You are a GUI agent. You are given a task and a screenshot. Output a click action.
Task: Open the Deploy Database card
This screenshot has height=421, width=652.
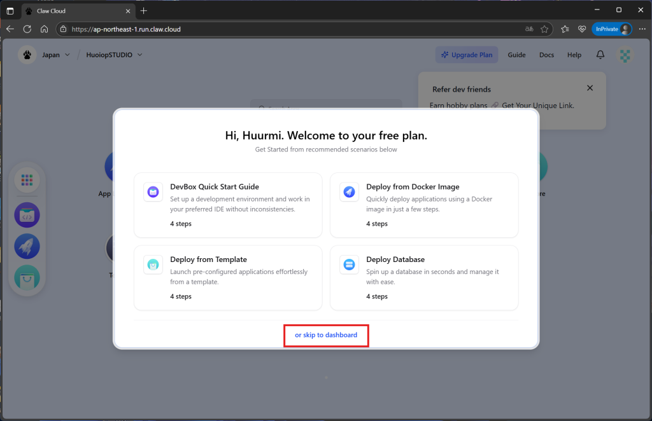[424, 278]
